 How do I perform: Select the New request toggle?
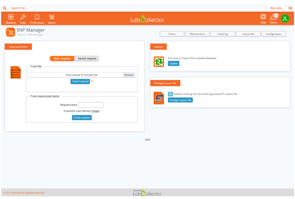coord(62,58)
